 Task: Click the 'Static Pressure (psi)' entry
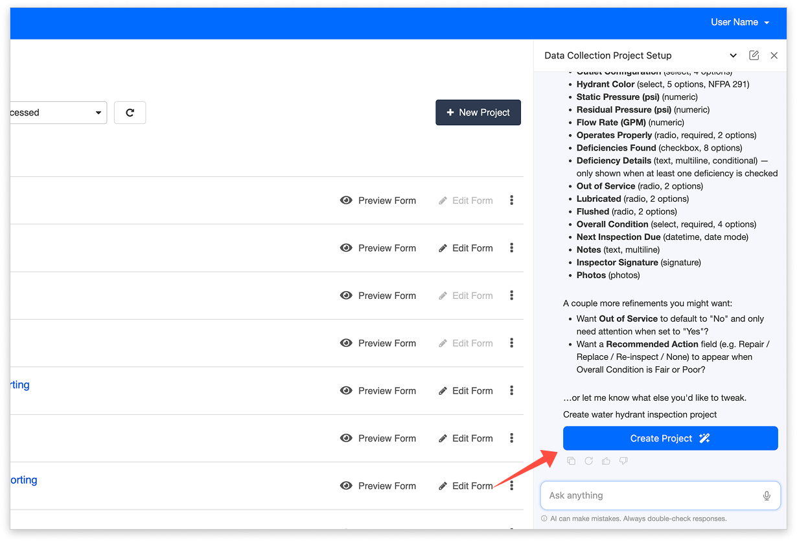click(637, 97)
